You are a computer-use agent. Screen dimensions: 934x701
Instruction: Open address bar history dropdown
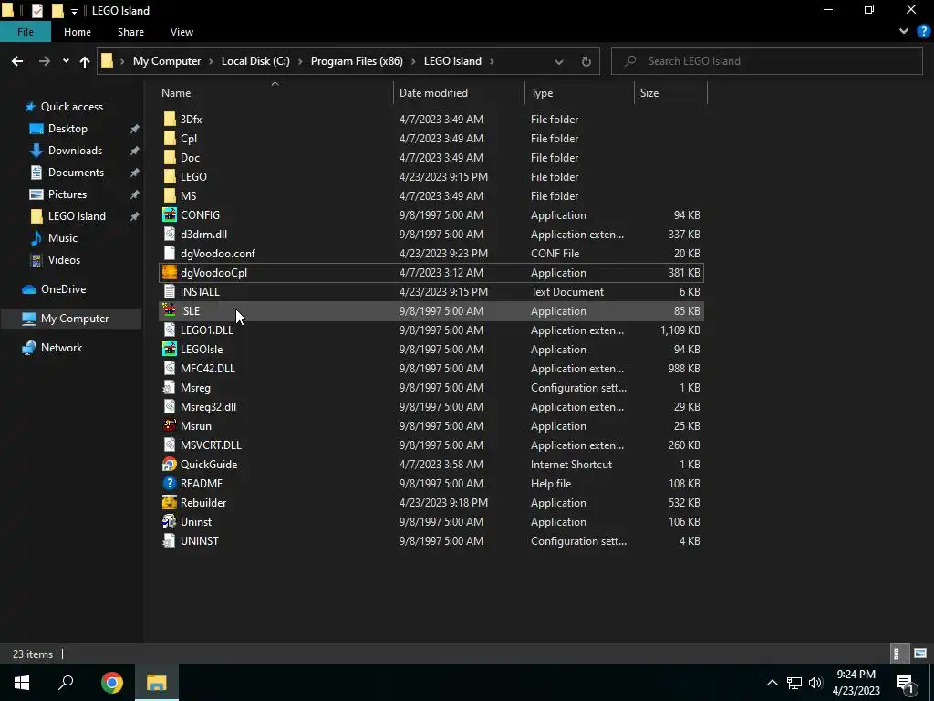click(559, 61)
